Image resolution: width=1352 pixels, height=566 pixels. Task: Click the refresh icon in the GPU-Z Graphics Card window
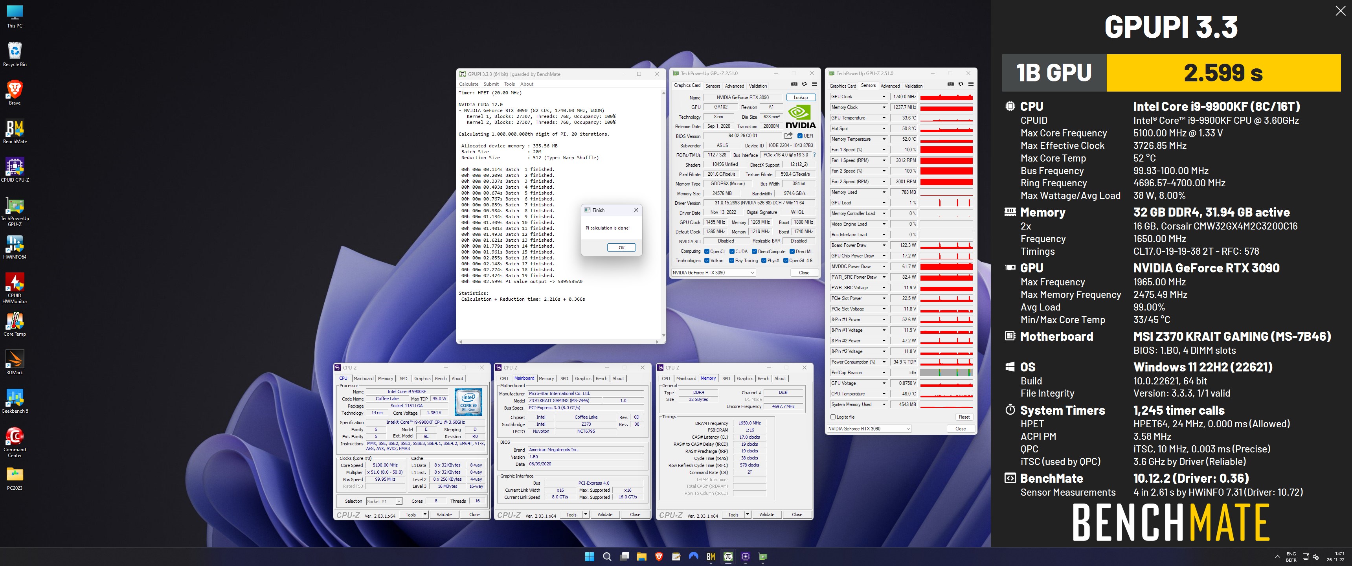pyautogui.click(x=804, y=84)
